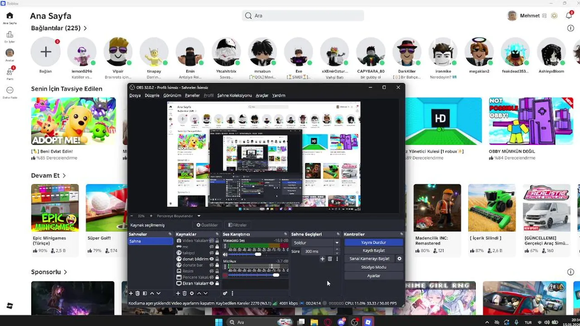The image size is (580, 326).
Task: Increase Süre duration with up arrow
Action: click(337, 249)
